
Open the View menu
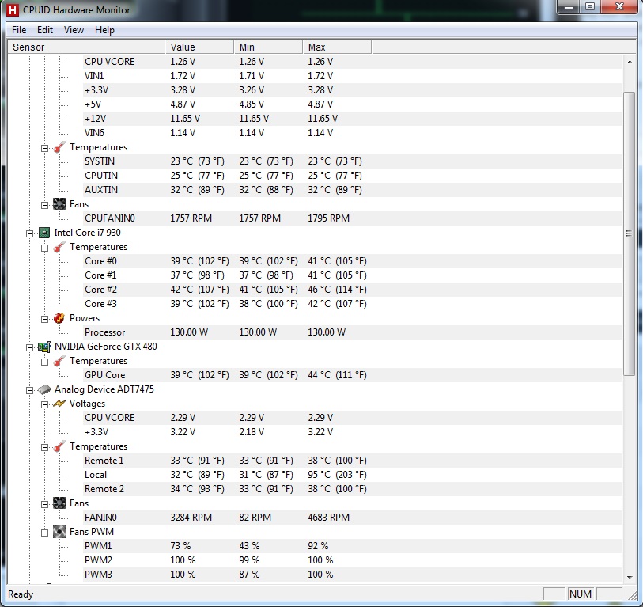coord(74,30)
